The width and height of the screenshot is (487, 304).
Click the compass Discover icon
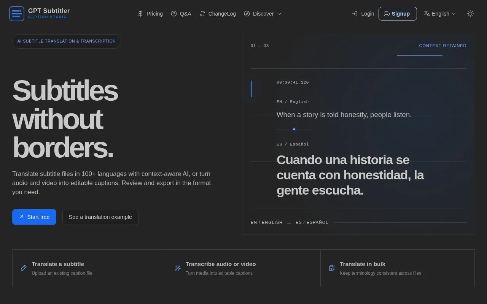click(247, 14)
